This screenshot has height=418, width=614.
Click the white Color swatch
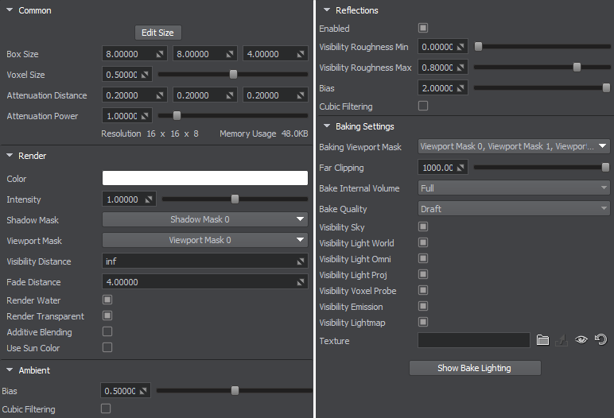pos(205,178)
